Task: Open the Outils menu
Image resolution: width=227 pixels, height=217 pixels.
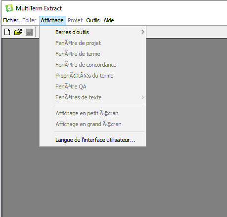Action: click(x=93, y=20)
